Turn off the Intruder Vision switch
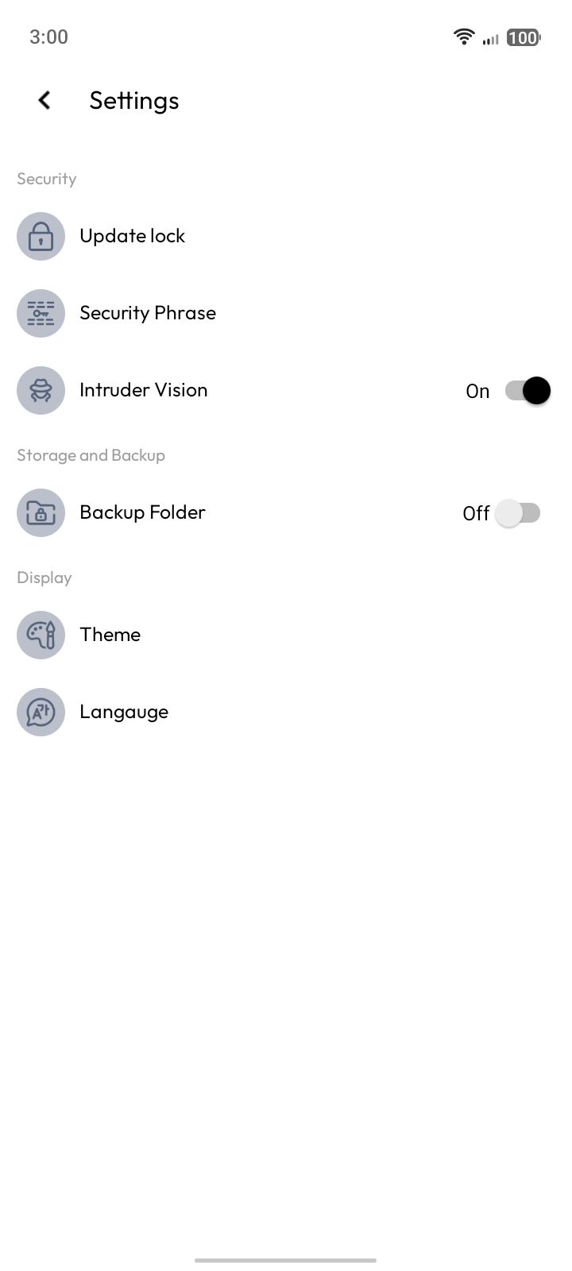 pos(528,390)
